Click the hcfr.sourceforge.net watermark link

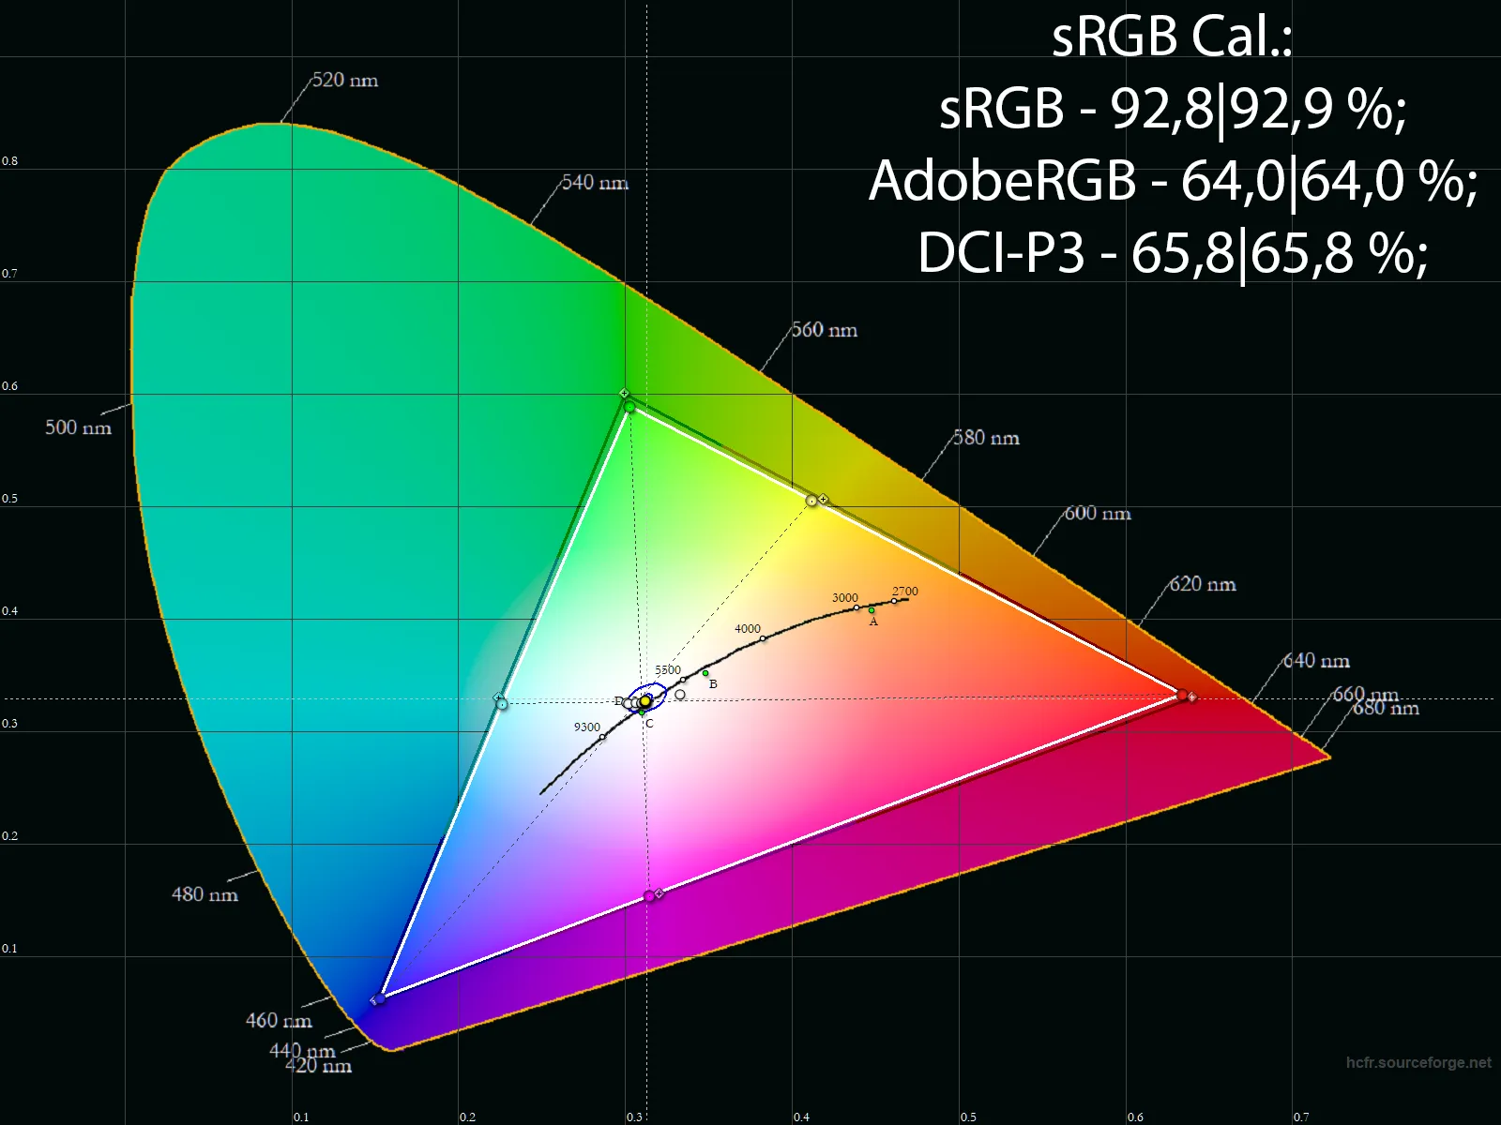click(x=1418, y=1062)
